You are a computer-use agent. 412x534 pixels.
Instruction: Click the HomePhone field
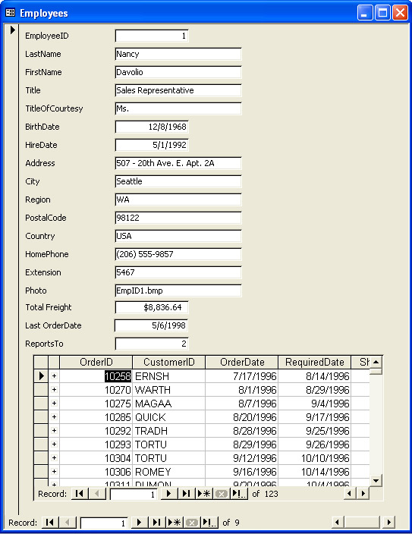pos(178,254)
